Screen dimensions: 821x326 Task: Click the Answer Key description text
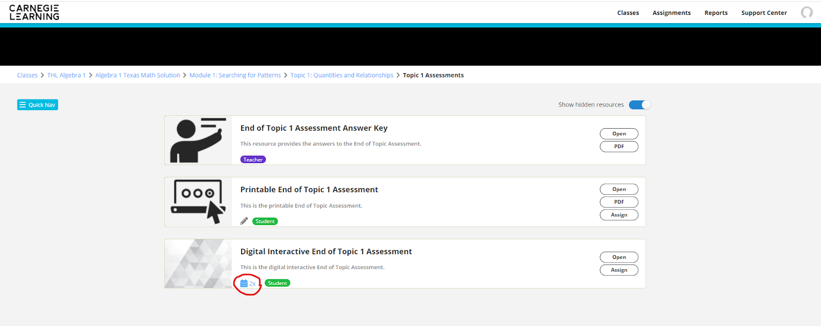330,144
